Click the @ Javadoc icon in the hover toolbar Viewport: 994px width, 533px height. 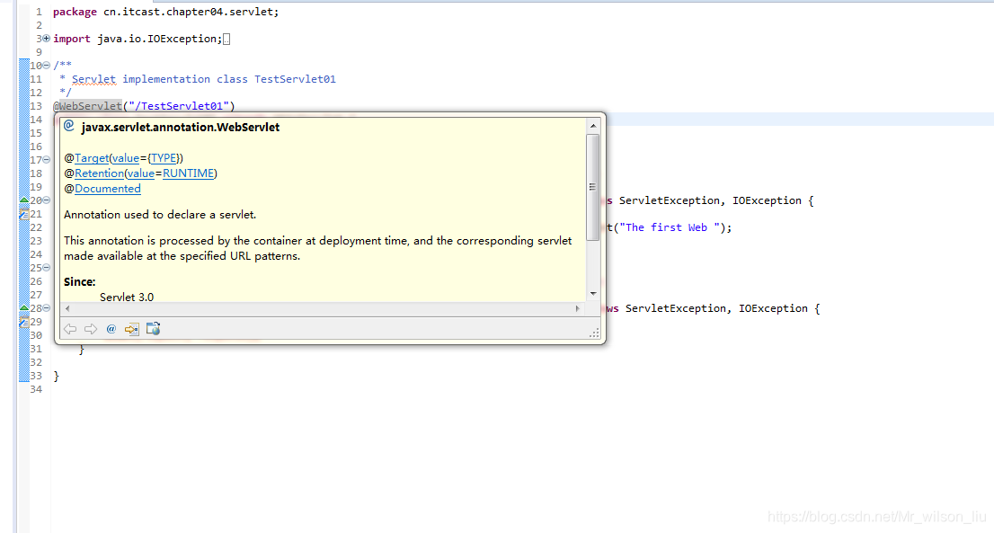tap(111, 328)
